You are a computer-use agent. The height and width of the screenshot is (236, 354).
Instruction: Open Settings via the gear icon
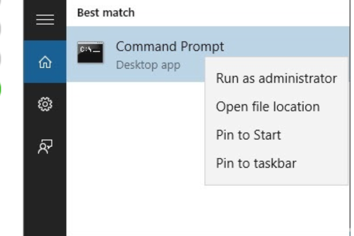[x=45, y=104]
